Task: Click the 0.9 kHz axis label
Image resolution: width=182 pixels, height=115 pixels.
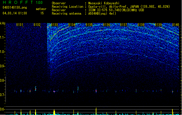Action: [3, 66]
